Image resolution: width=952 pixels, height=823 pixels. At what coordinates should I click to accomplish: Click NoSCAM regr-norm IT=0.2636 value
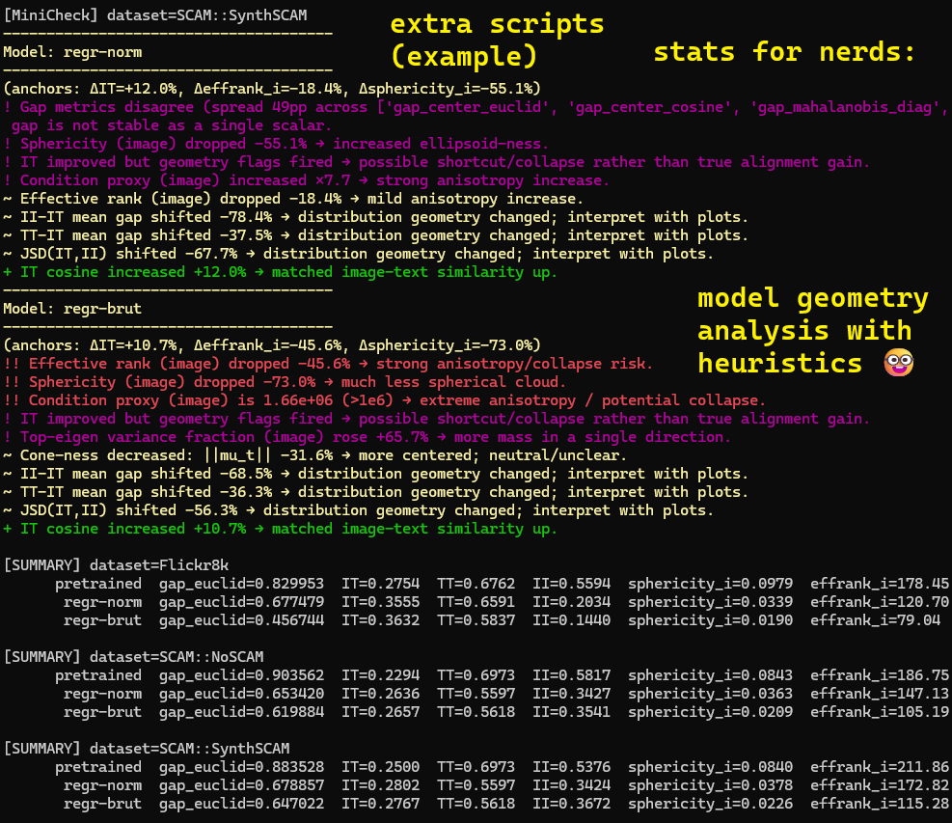coord(381,694)
